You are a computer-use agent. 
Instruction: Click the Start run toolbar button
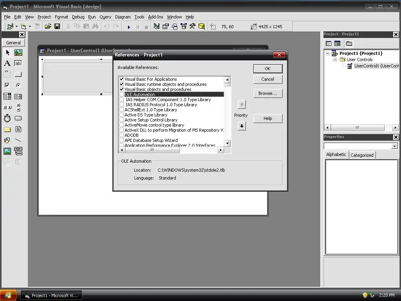pyautogui.click(x=129, y=27)
